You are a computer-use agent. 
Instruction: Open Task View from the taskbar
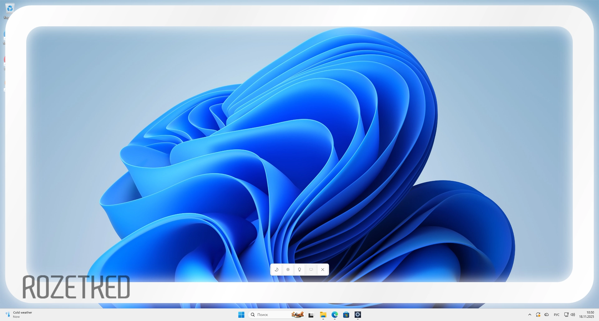tap(311, 315)
